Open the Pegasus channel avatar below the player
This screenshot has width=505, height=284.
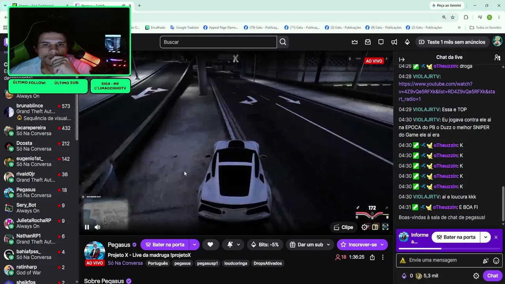pos(95,252)
